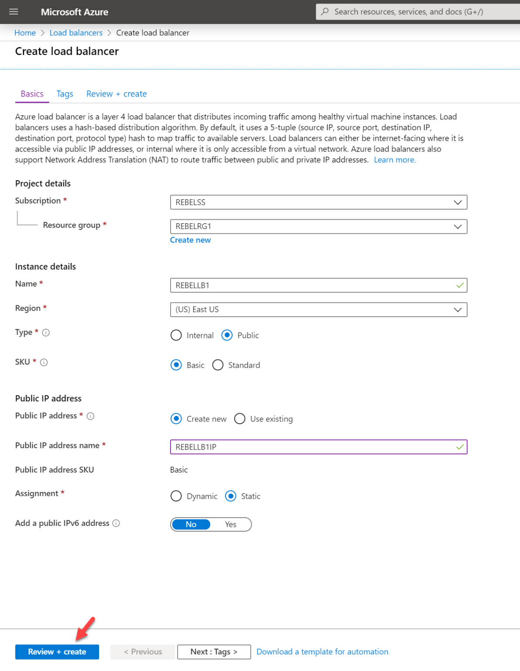Switch to the Tags tab
Screen dimensions: 520x671
(x=65, y=93)
